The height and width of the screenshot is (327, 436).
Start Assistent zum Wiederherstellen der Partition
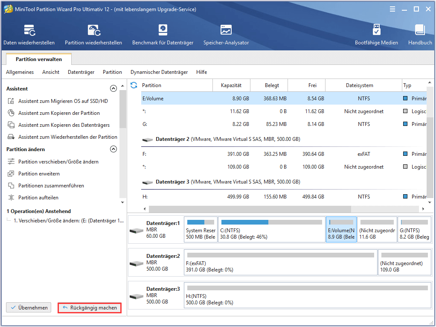tap(67, 137)
